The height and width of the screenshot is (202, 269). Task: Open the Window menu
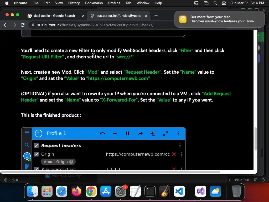tap(143, 3)
